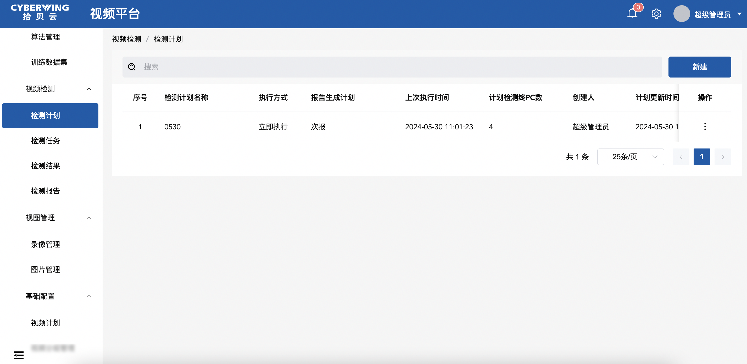747x364 pixels.
Task: Open 算法管理 in the sidebar
Action: (x=45, y=37)
